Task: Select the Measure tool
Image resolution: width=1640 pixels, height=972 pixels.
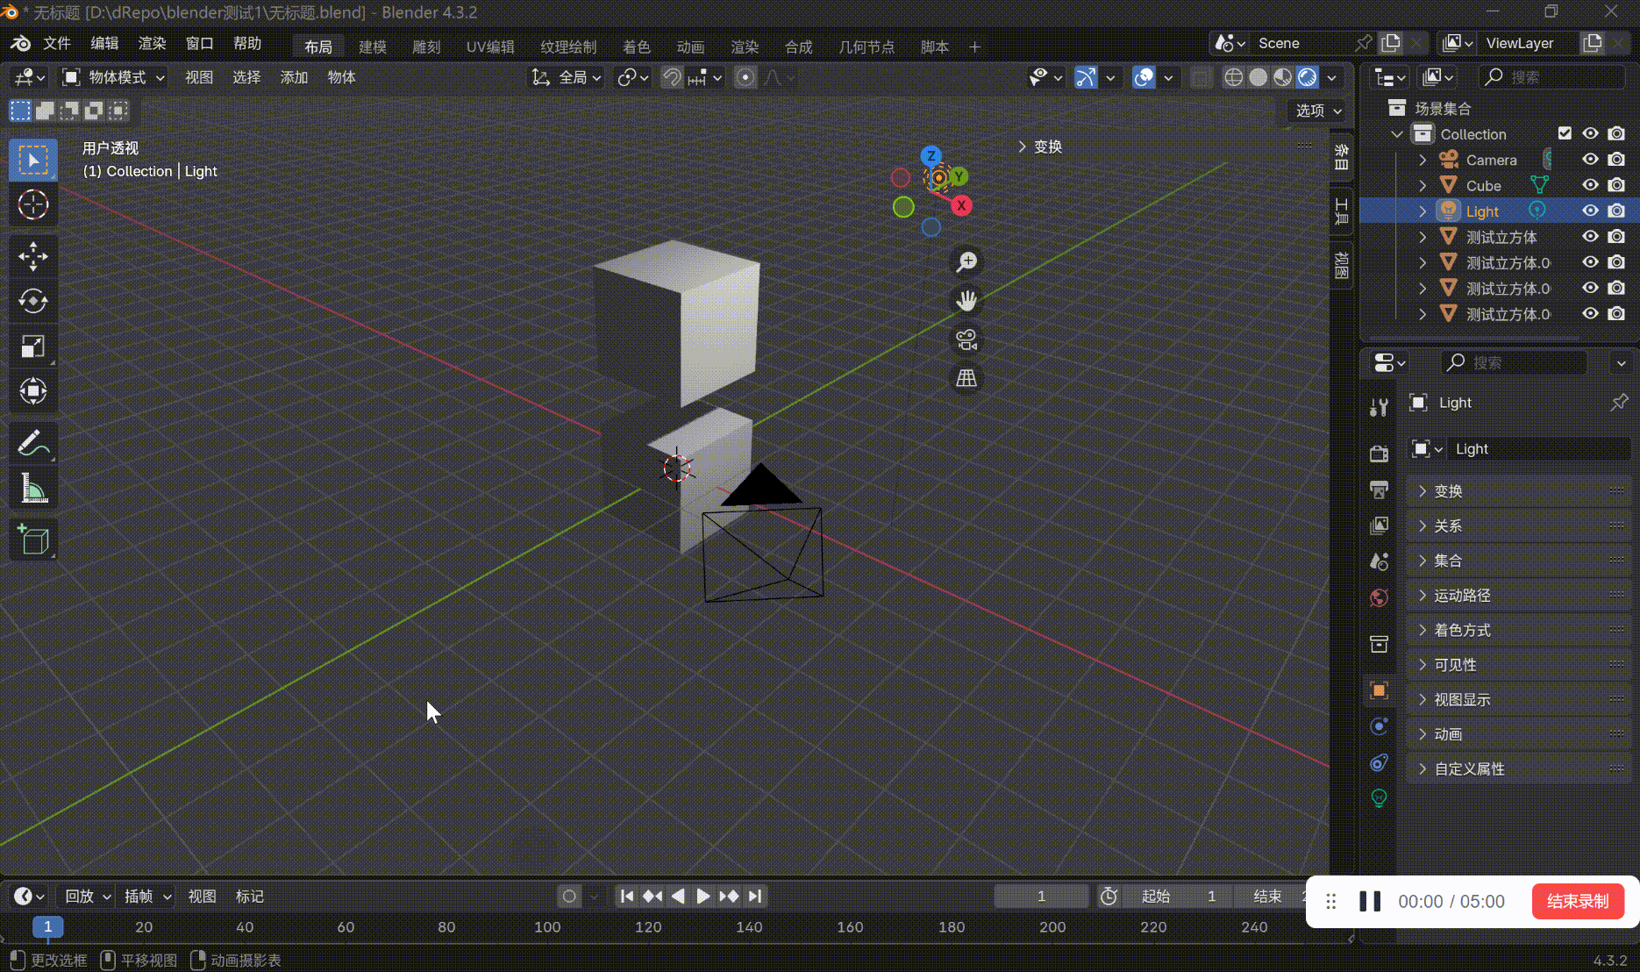Action: pos(33,489)
